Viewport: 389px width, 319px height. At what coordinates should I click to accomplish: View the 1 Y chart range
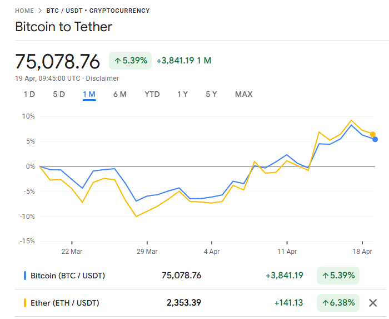pyautogui.click(x=182, y=94)
